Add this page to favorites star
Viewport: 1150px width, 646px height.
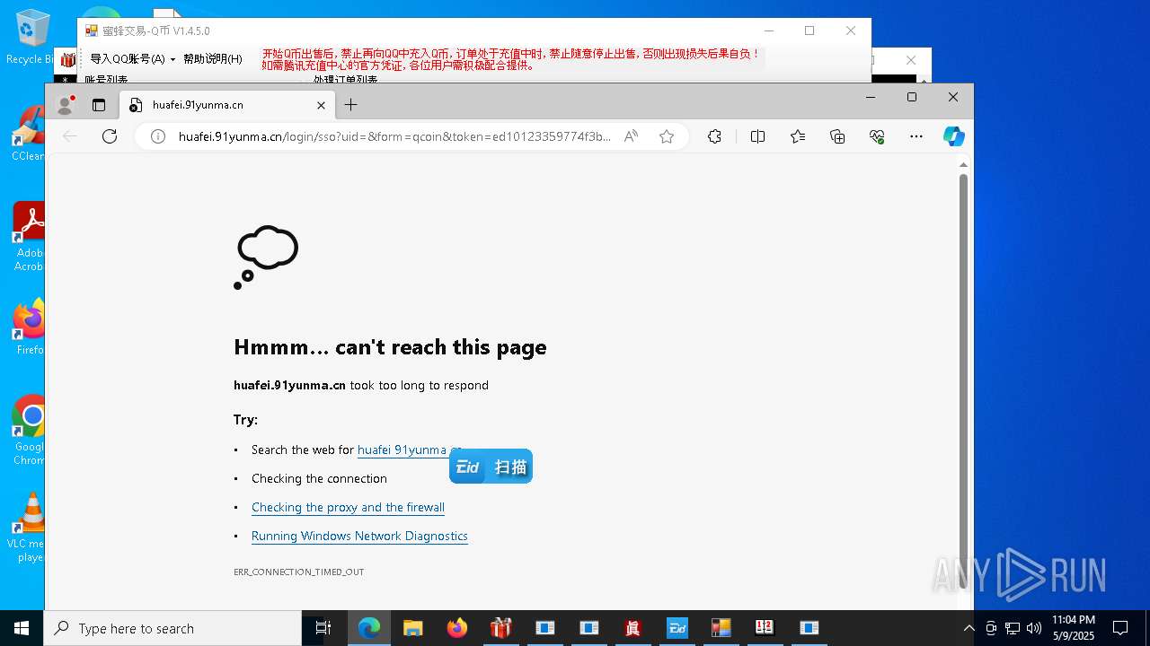(666, 136)
